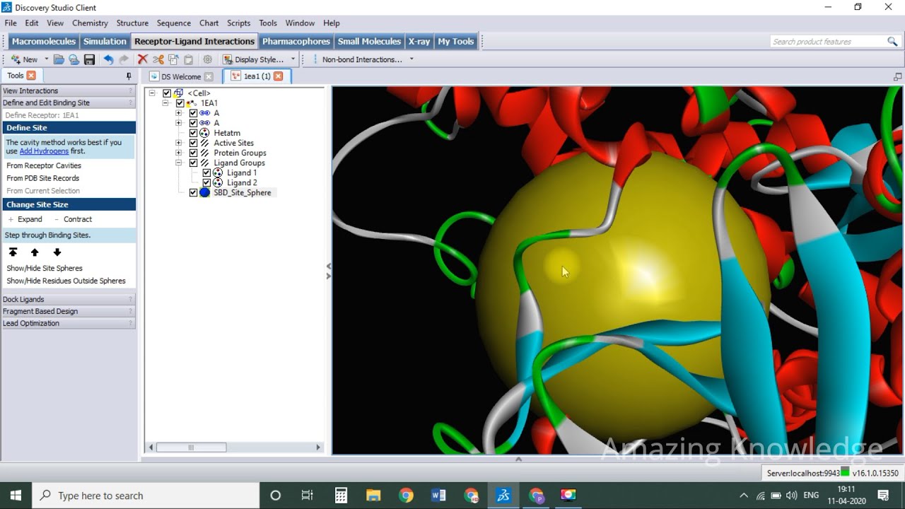Uncheck the Ligand 1 checkbox

206,172
